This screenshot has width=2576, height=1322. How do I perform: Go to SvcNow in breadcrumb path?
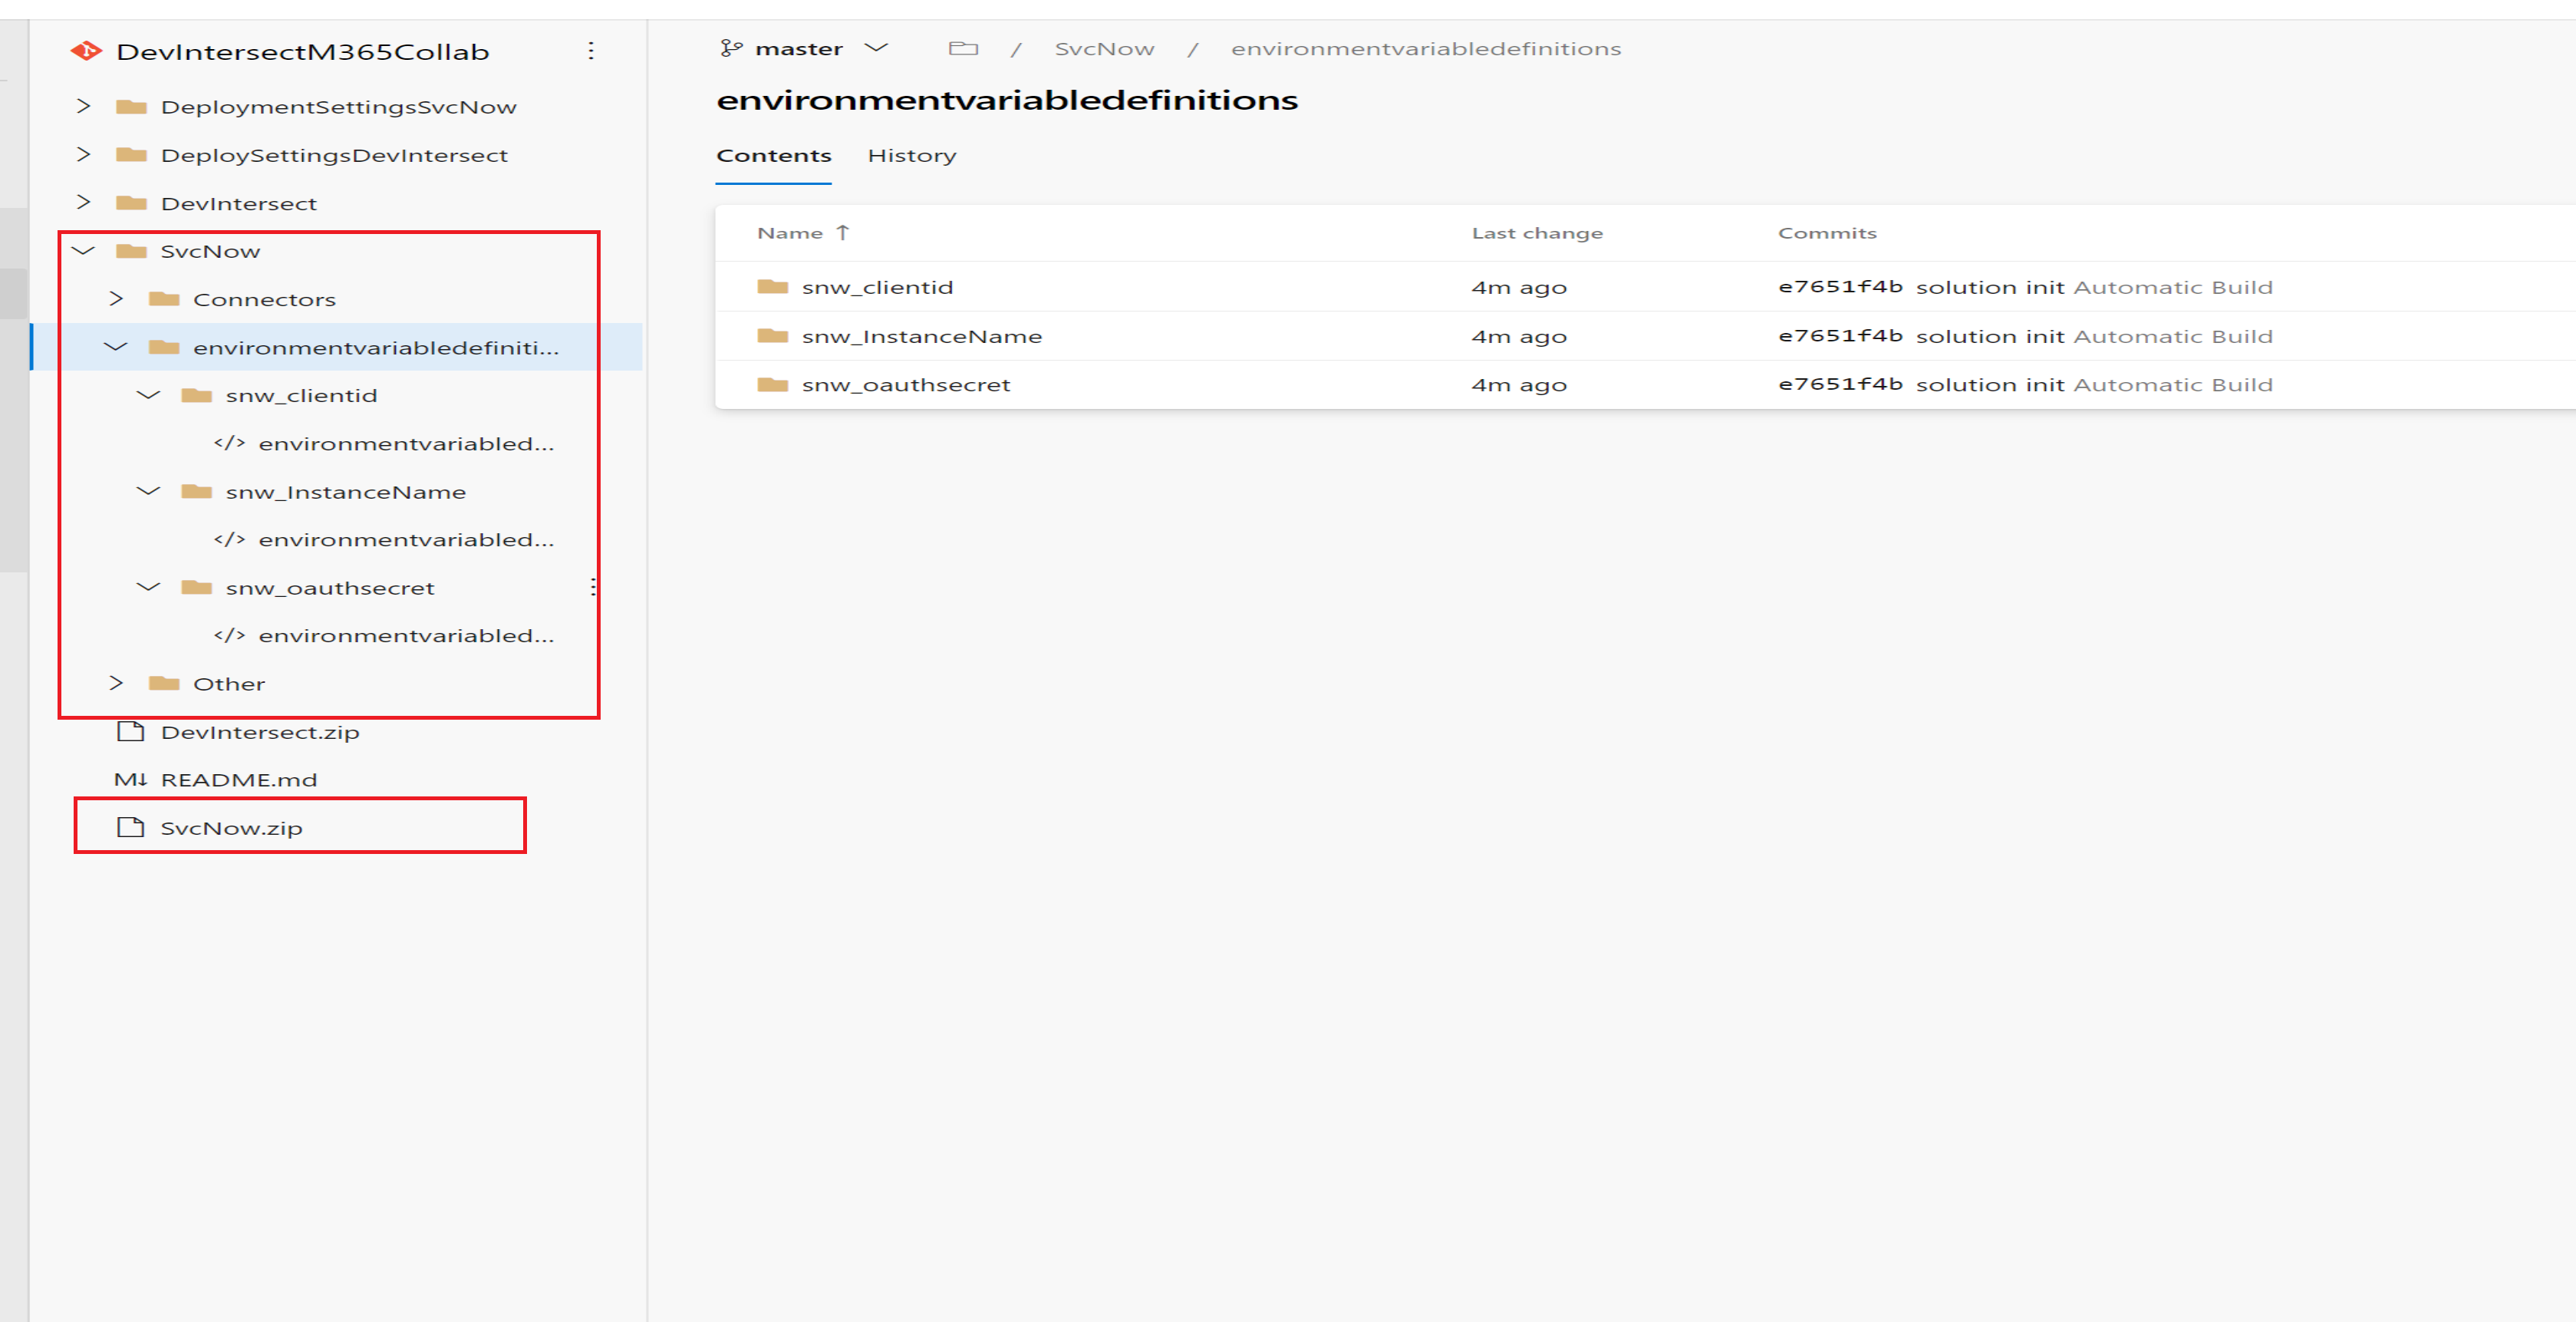pyautogui.click(x=1103, y=48)
